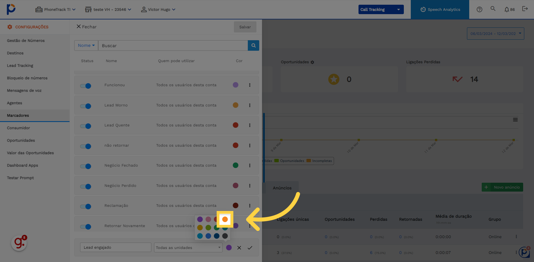Open options menu for Funcionou marker
534x262 pixels.
250,85
